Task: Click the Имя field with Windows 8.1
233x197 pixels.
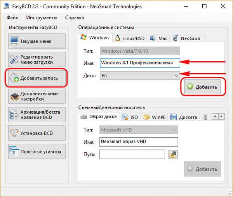Action: tap(140, 63)
